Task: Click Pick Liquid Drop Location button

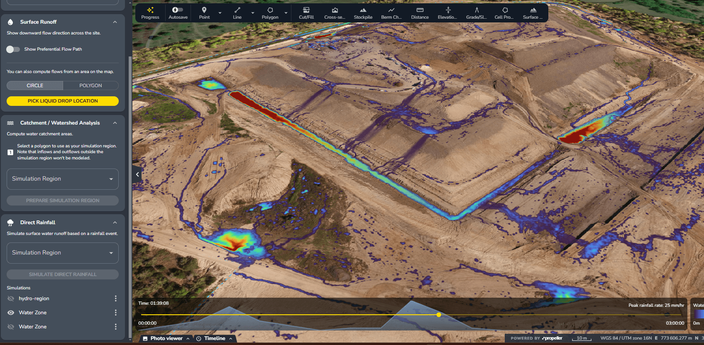Action: pos(63,101)
